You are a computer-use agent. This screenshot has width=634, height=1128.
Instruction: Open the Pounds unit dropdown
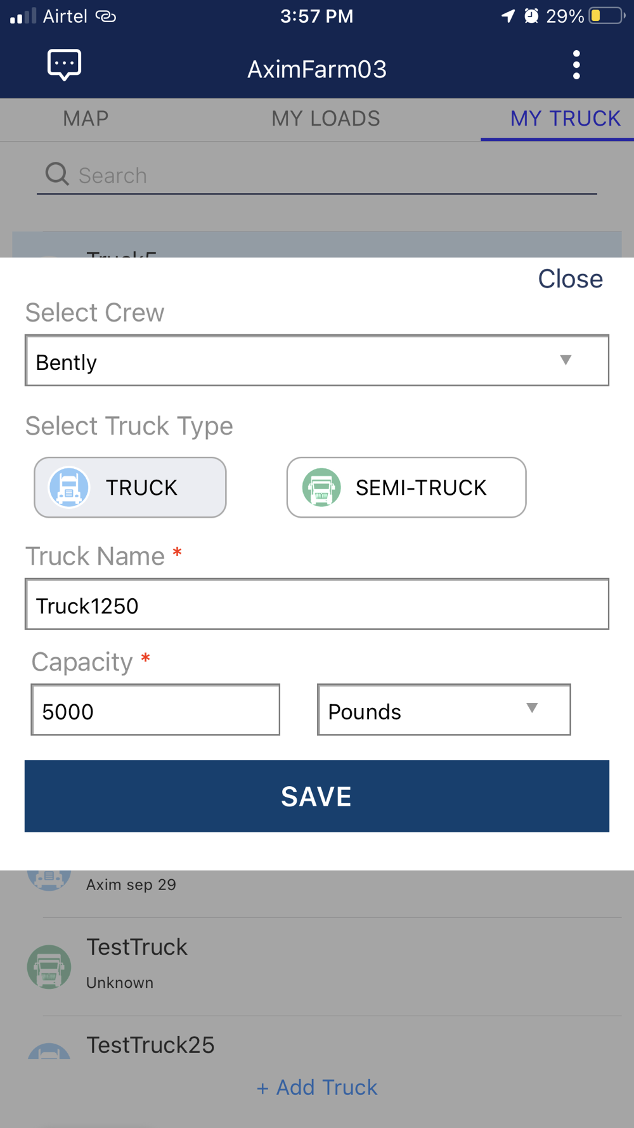click(x=443, y=710)
